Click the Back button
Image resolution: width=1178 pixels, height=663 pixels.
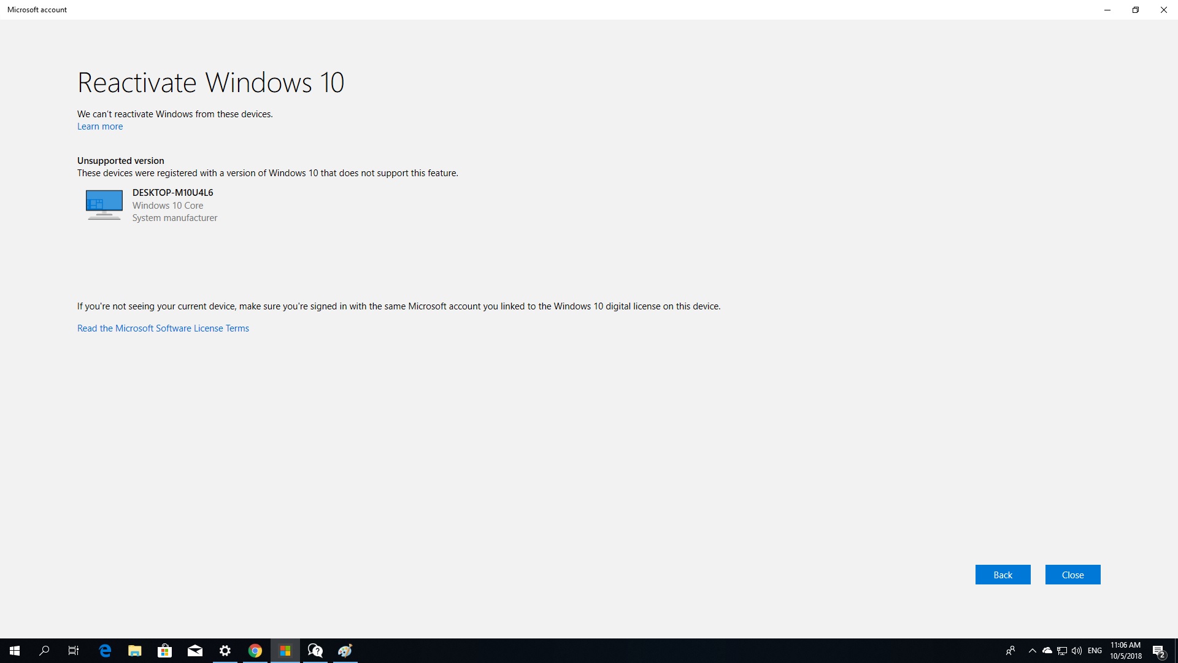pos(1003,575)
